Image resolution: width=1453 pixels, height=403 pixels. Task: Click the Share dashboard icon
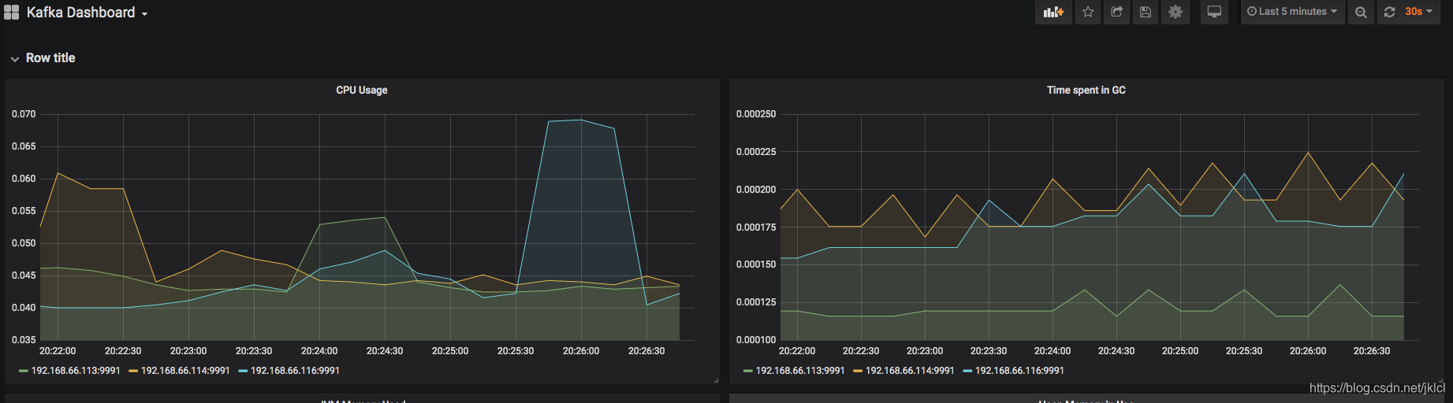coord(1116,12)
